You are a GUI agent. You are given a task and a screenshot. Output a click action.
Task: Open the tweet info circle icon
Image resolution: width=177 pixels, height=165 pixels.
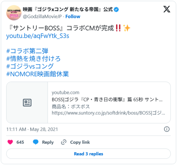pyautogui.click(x=167, y=129)
